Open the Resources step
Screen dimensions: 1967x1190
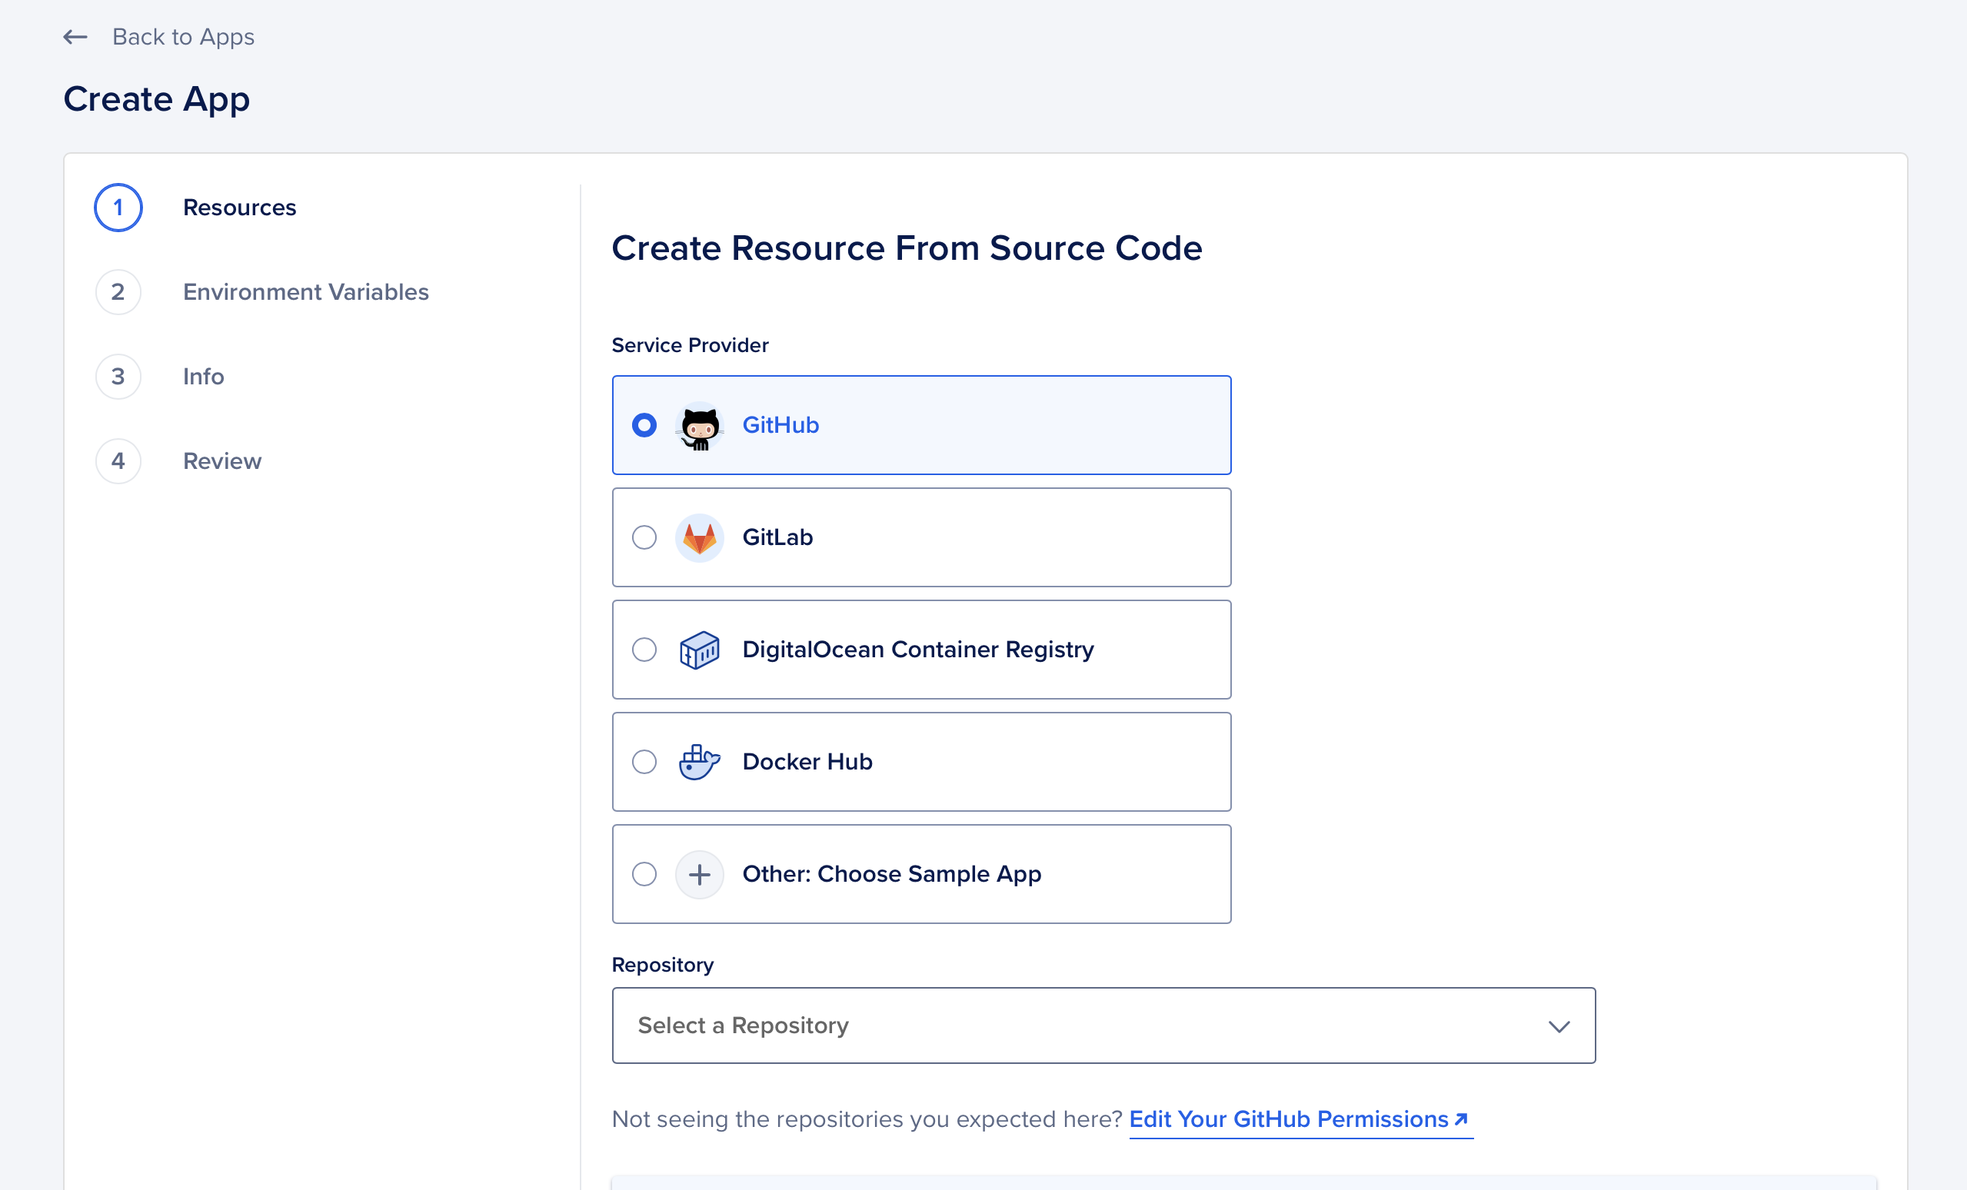pyautogui.click(x=239, y=208)
